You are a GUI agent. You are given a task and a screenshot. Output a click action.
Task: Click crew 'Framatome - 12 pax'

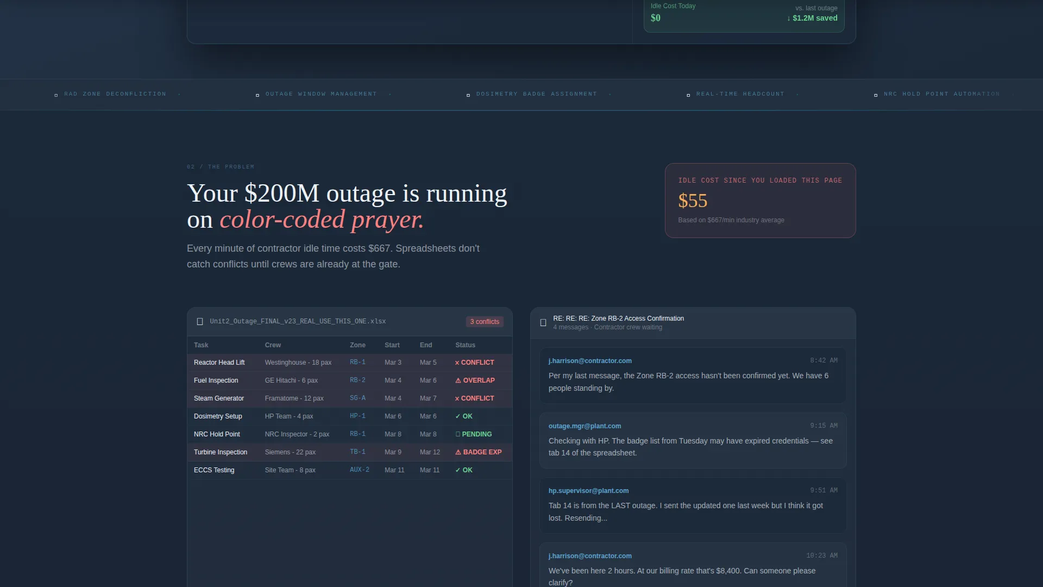pos(294,398)
